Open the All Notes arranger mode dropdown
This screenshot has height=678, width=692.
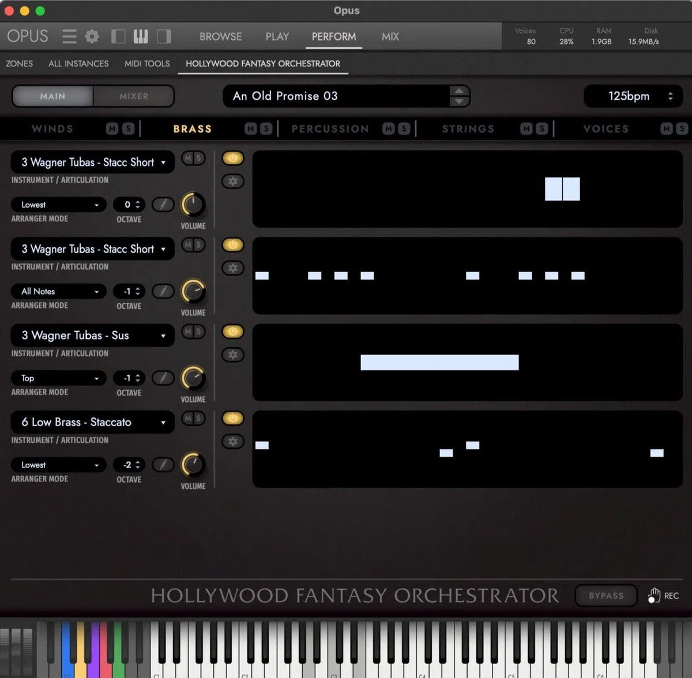click(x=58, y=291)
